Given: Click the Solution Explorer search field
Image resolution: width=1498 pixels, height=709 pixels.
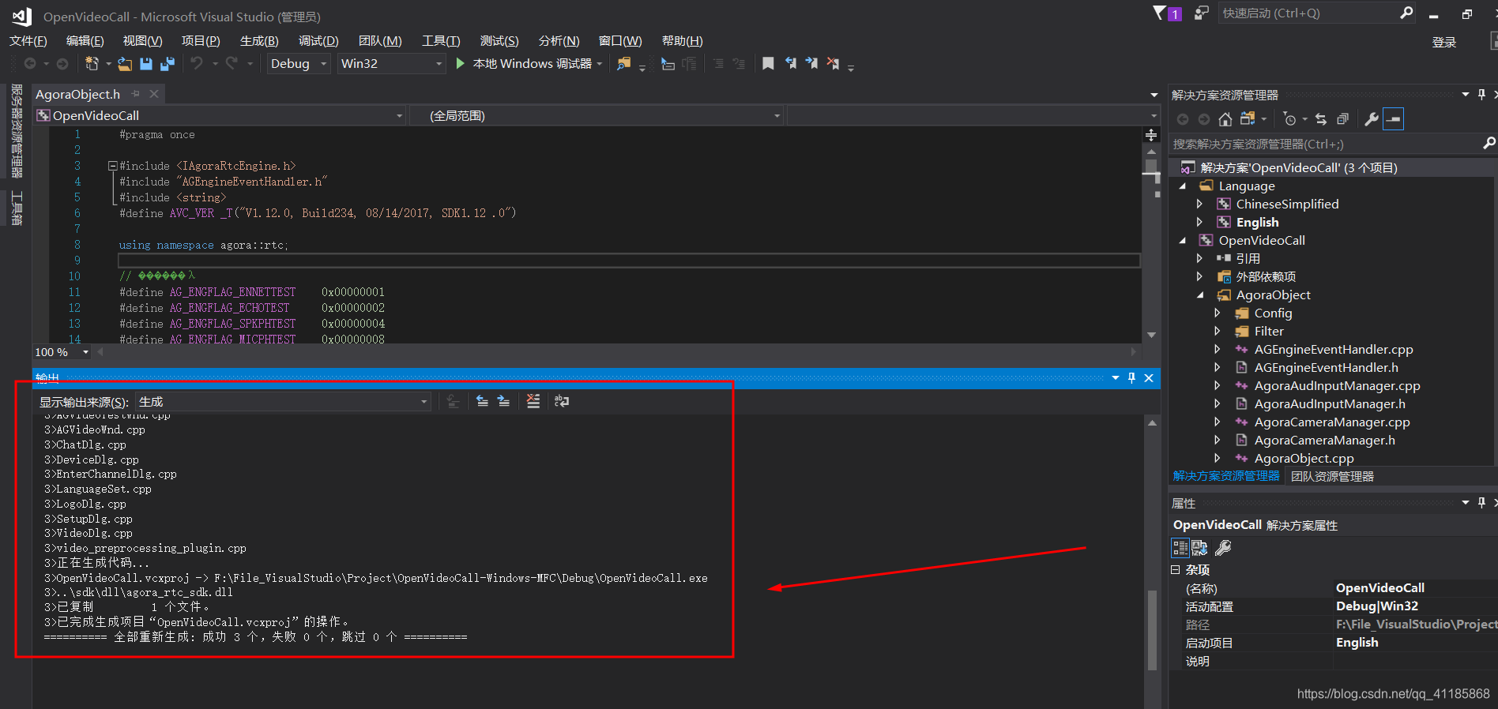Looking at the screenshot, I should (1331, 144).
